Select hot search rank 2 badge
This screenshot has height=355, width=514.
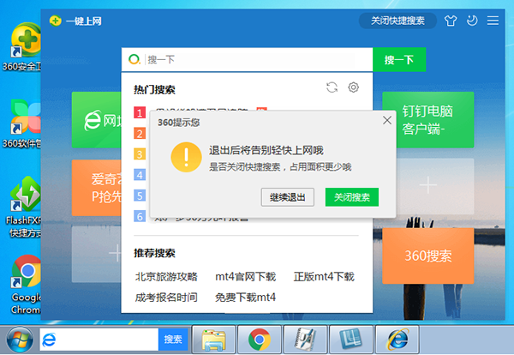tap(140, 134)
